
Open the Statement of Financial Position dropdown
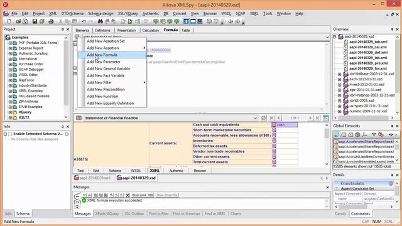(255, 118)
